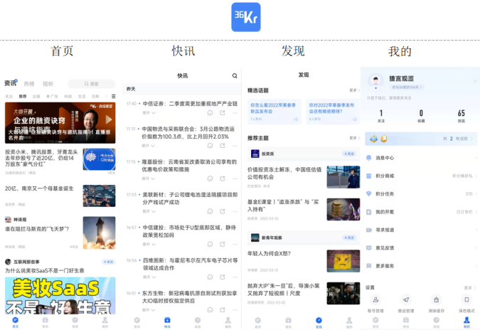The width and height of the screenshot is (480, 330).
Task: Read article 谁在阻拦马斯克的飞天梦
Action: [x=37, y=229]
